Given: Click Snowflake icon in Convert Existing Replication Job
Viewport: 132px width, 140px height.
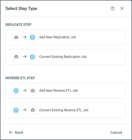Looking at the screenshot, I should pyautogui.click(x=33, y=57).
